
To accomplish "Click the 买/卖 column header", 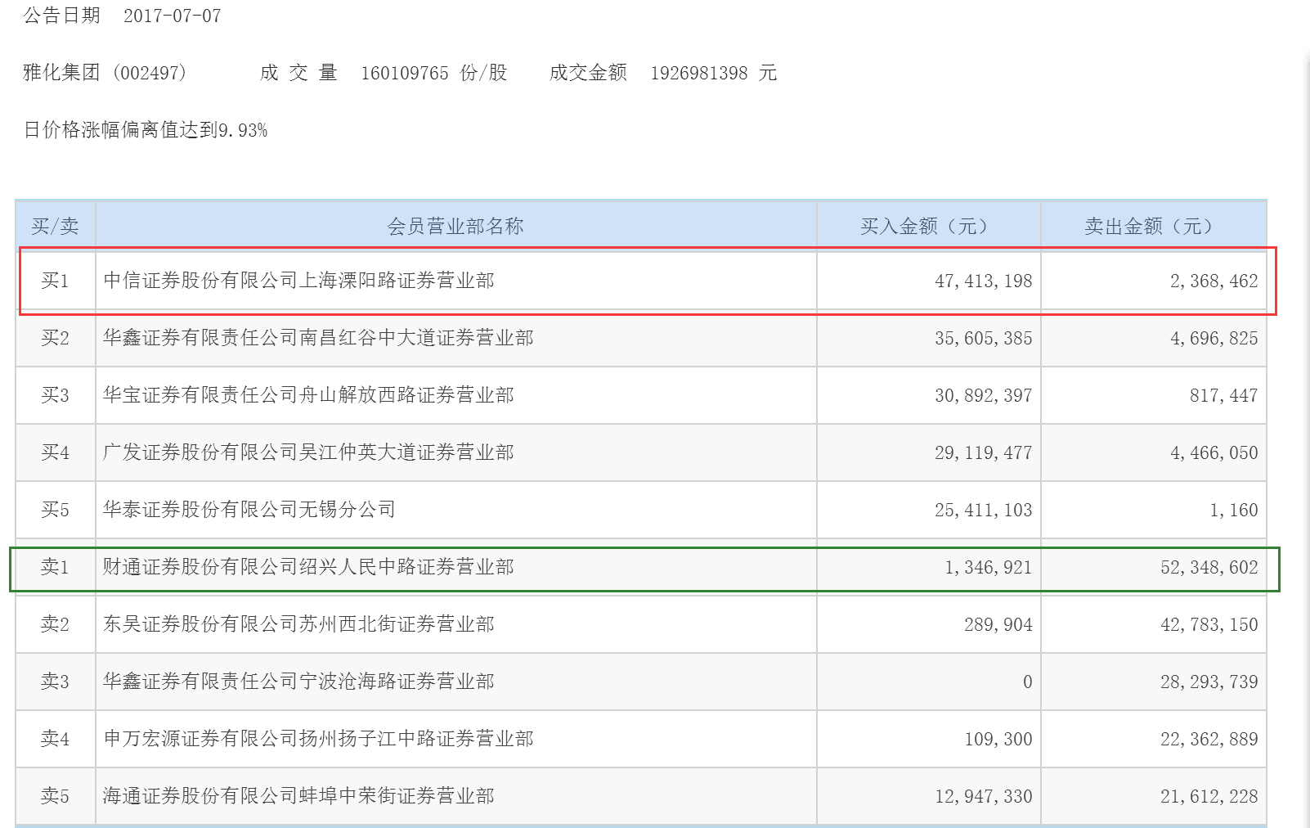I will [x=55, y=227].
